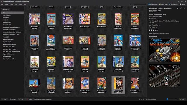Select Parasol Stars Rainbow game cover

point(101,83)
